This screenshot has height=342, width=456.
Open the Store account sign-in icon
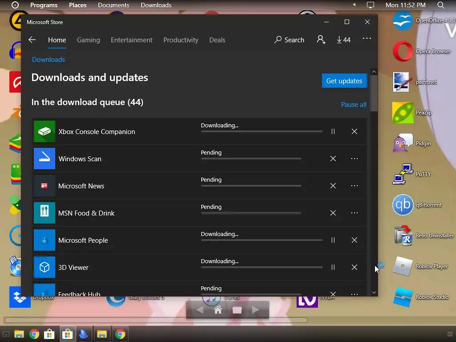tap(321, 40)
